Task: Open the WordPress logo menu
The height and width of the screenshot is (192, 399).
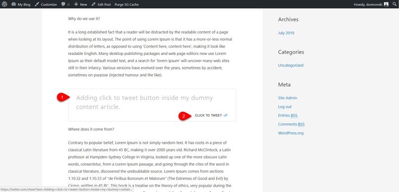Action: pyautogui.click(x=4, y=4)
